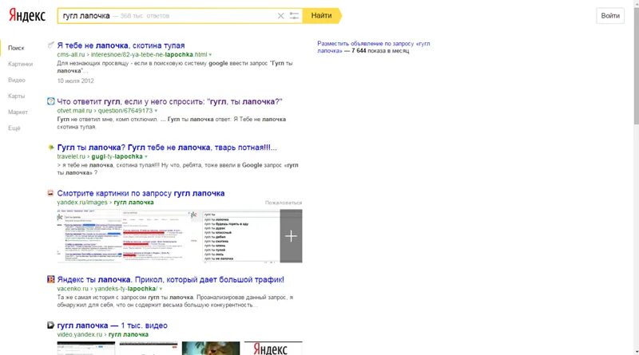Click the otvet.mail.ru result favicon

click(x=50, y=101)
